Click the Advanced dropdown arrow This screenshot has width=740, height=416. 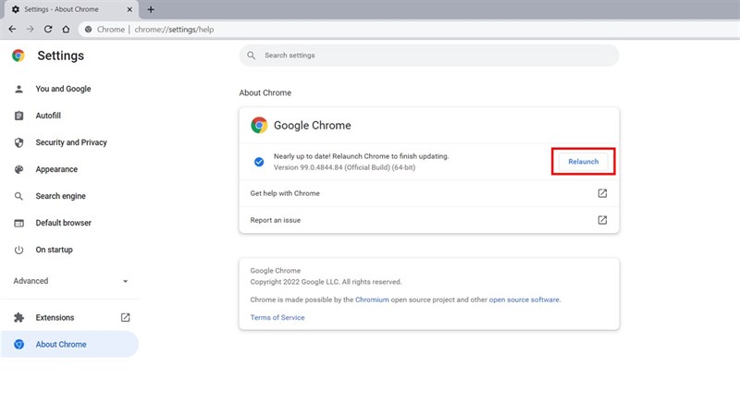tap(125, 282)
